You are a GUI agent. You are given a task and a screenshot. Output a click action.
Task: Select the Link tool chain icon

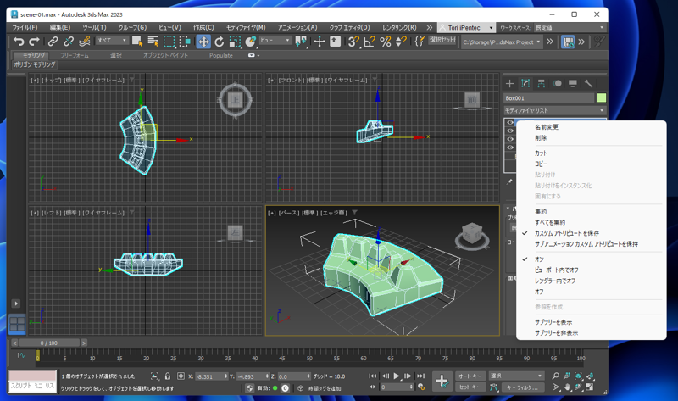click(53, 42)
